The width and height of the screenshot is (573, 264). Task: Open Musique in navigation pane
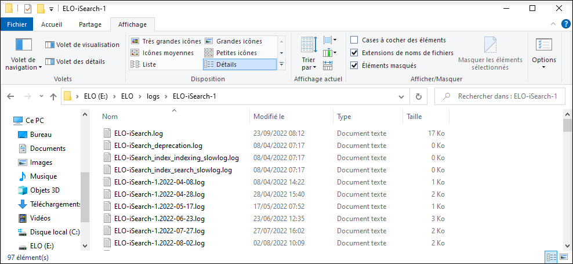pos(37,176)
